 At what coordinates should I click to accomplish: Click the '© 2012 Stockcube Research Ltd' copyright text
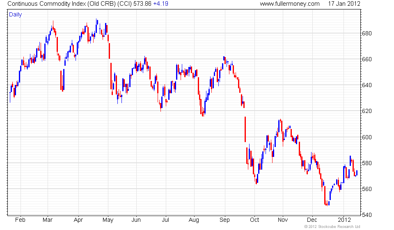click(332, 227)
